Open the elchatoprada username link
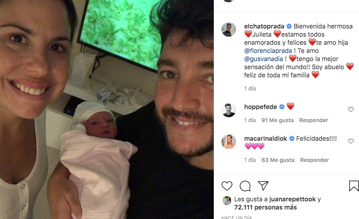Viewport: 359px width, 219px height. (264, 26)
